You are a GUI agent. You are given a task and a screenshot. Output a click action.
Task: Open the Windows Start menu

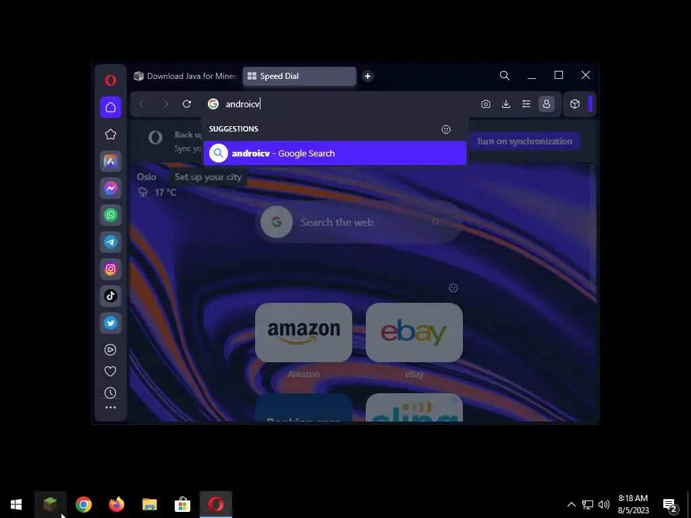pyautogui.click(x=16, y=505)
